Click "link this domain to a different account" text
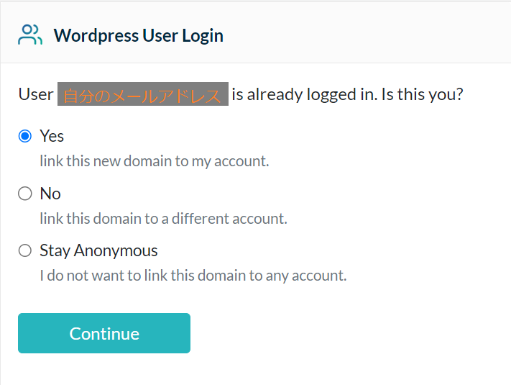511x385 pixels. click(163, 218)
